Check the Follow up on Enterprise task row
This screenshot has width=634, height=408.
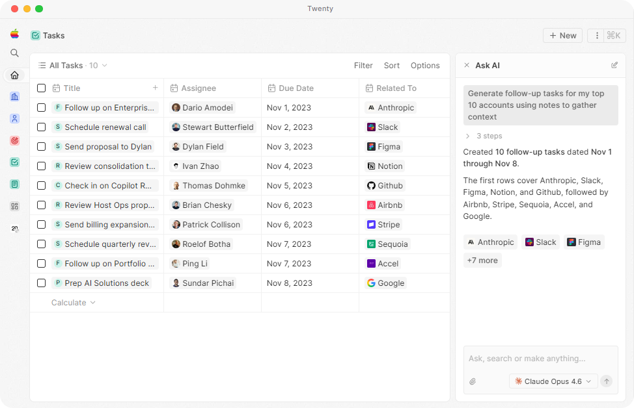tap(41, 107)
